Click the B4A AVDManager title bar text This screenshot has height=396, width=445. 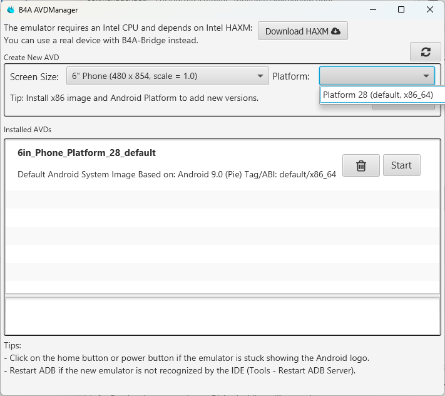[51, 9]
